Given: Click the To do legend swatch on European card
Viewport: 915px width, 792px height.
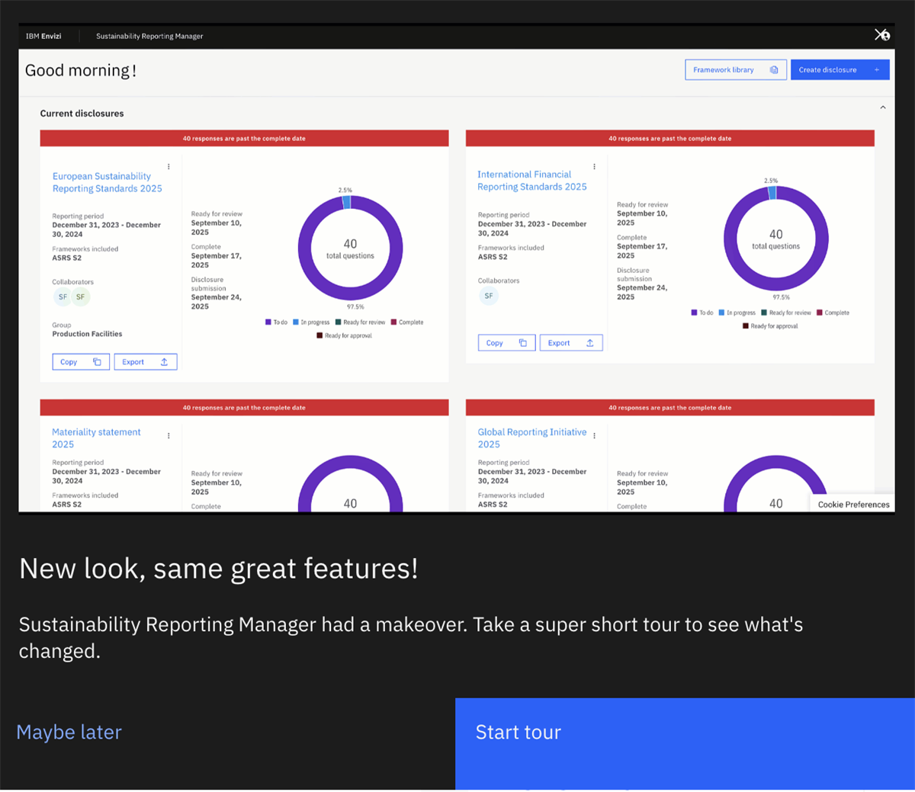Looking at the screenshot, I should [x=268, y=322].
